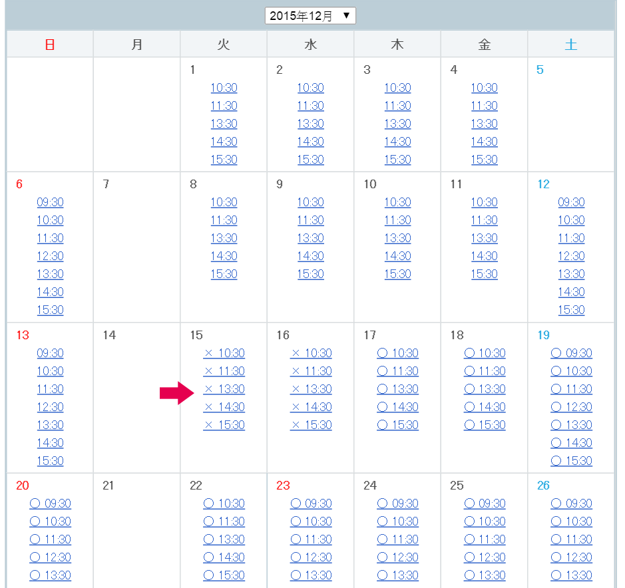Viewport: 625px width, 588px height.
Task: Reserve ○ 09:30 on December 20
Action: 50,503
